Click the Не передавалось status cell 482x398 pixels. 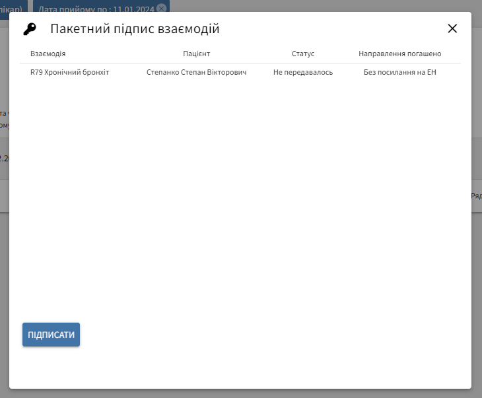pos(303,72)
